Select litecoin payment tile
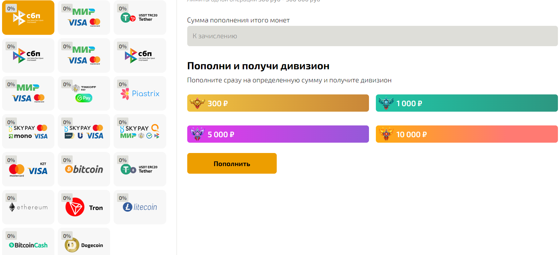560x255 pixels. (140, 207)
